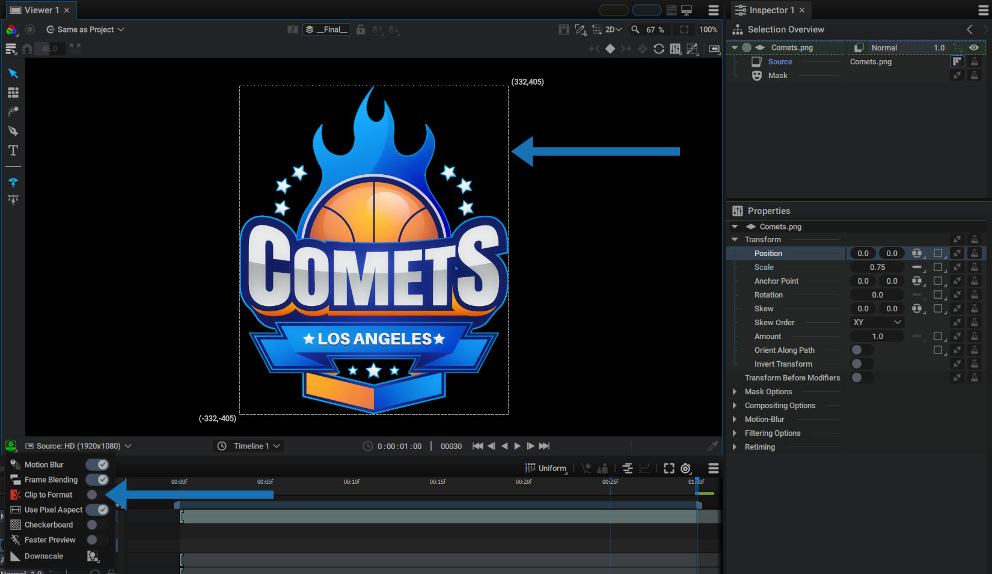Open Uniform timeline mode menu
The height and width of the screenshot is (574, 992).
click(x=546, y=468)
